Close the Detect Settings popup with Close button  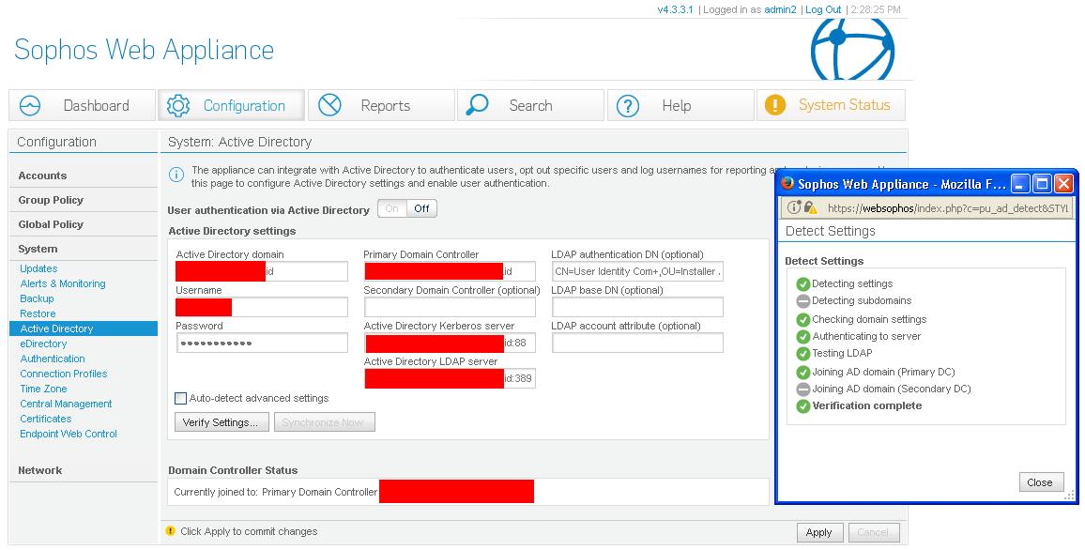coord(1040,482)
